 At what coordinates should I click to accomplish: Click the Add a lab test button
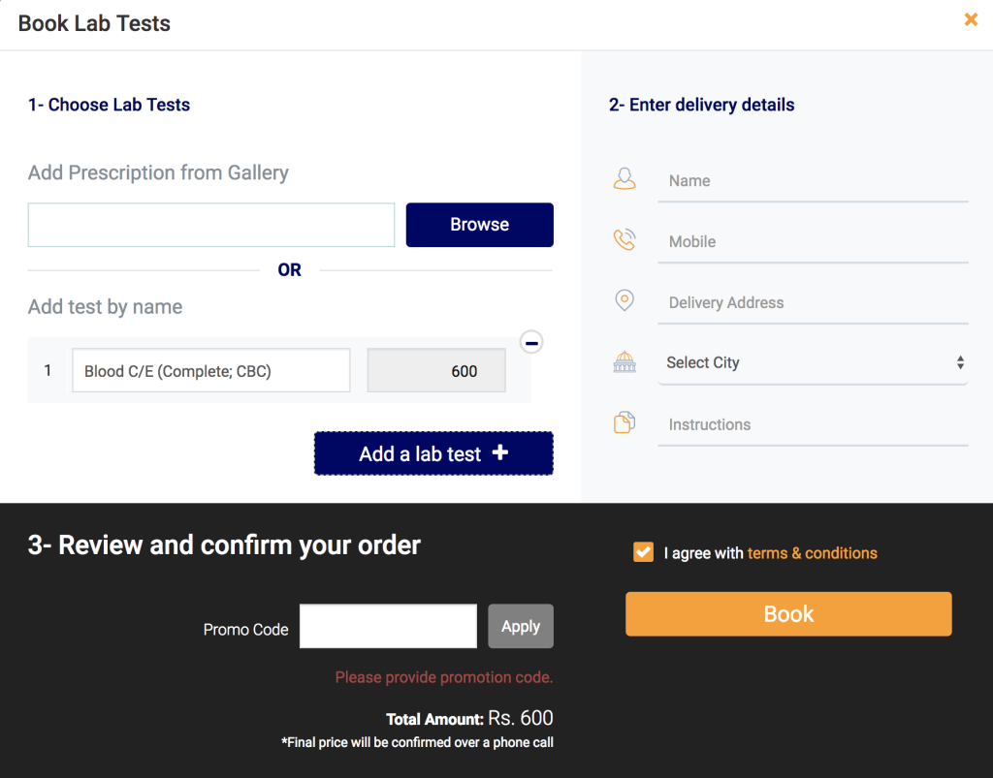point(433,453)
